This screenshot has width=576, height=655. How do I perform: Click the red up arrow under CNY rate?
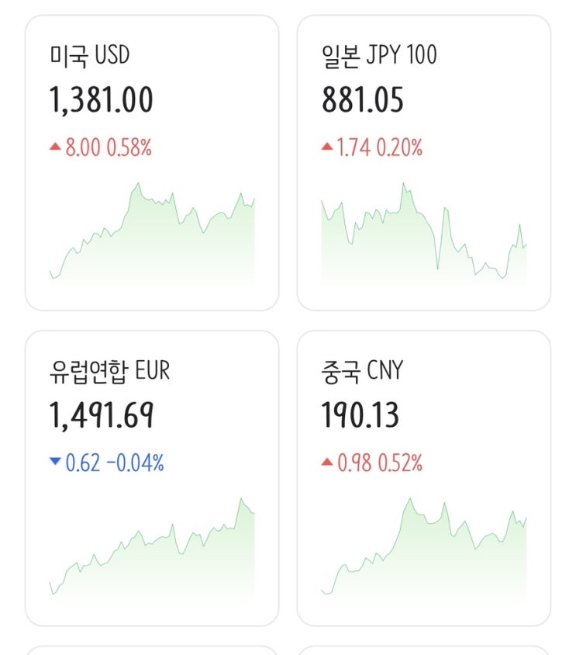coord(327,463)
